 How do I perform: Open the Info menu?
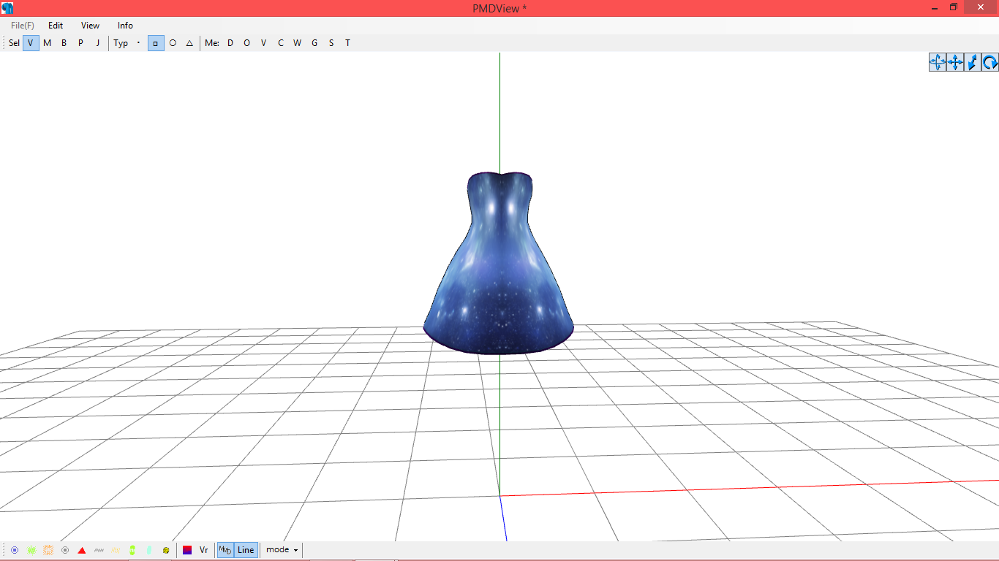point(126,26)
